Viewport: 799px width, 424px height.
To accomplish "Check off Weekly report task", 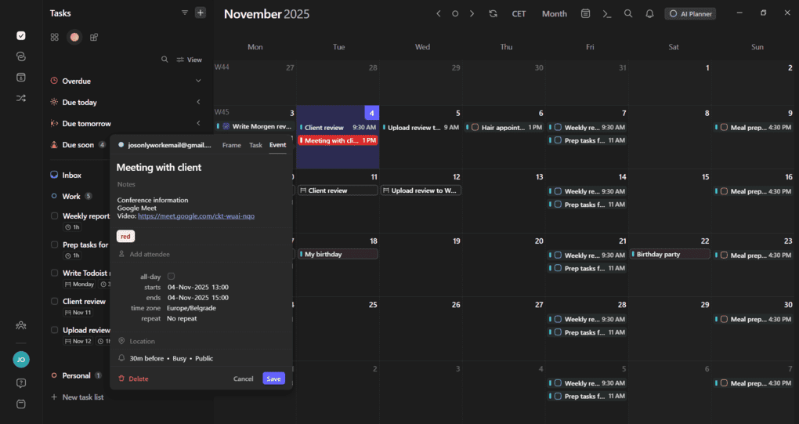I will [55, 216].
